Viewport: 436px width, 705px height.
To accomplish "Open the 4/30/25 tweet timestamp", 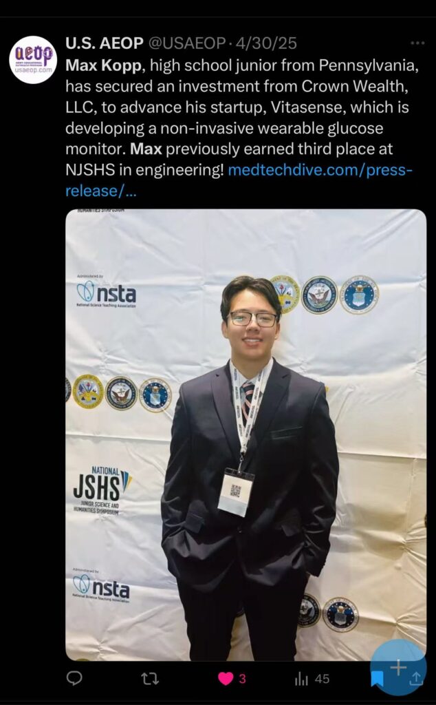I will pos(266,43).
